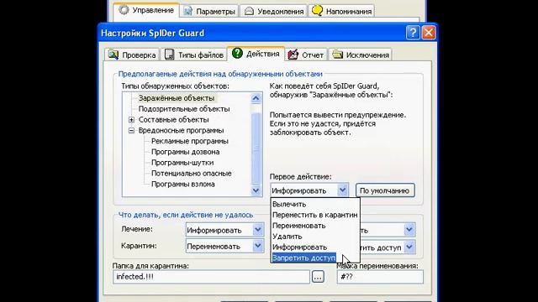Click the help question mark title button
The width and height of the screenshot is (538, 302).
click(413, 33)
